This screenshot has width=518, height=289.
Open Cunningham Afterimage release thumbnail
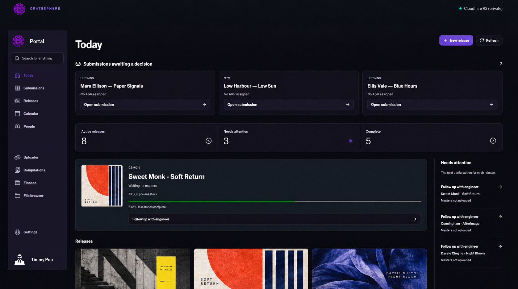(132, 269)
